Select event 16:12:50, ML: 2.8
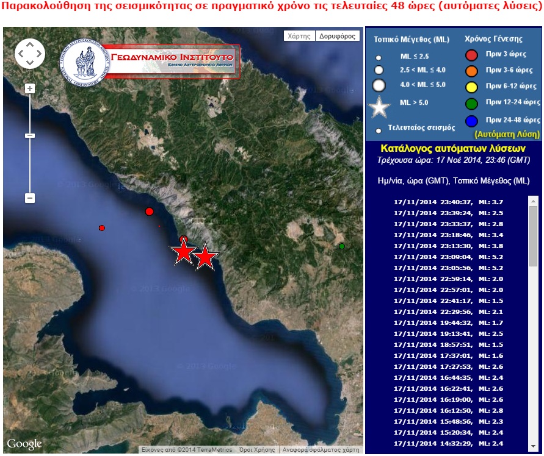544x456 pixels. tap(448, 411)
